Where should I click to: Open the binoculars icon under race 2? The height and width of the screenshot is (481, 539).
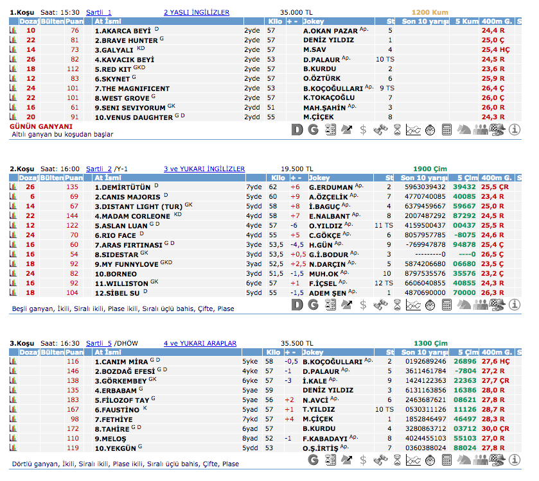click(380, 304)
